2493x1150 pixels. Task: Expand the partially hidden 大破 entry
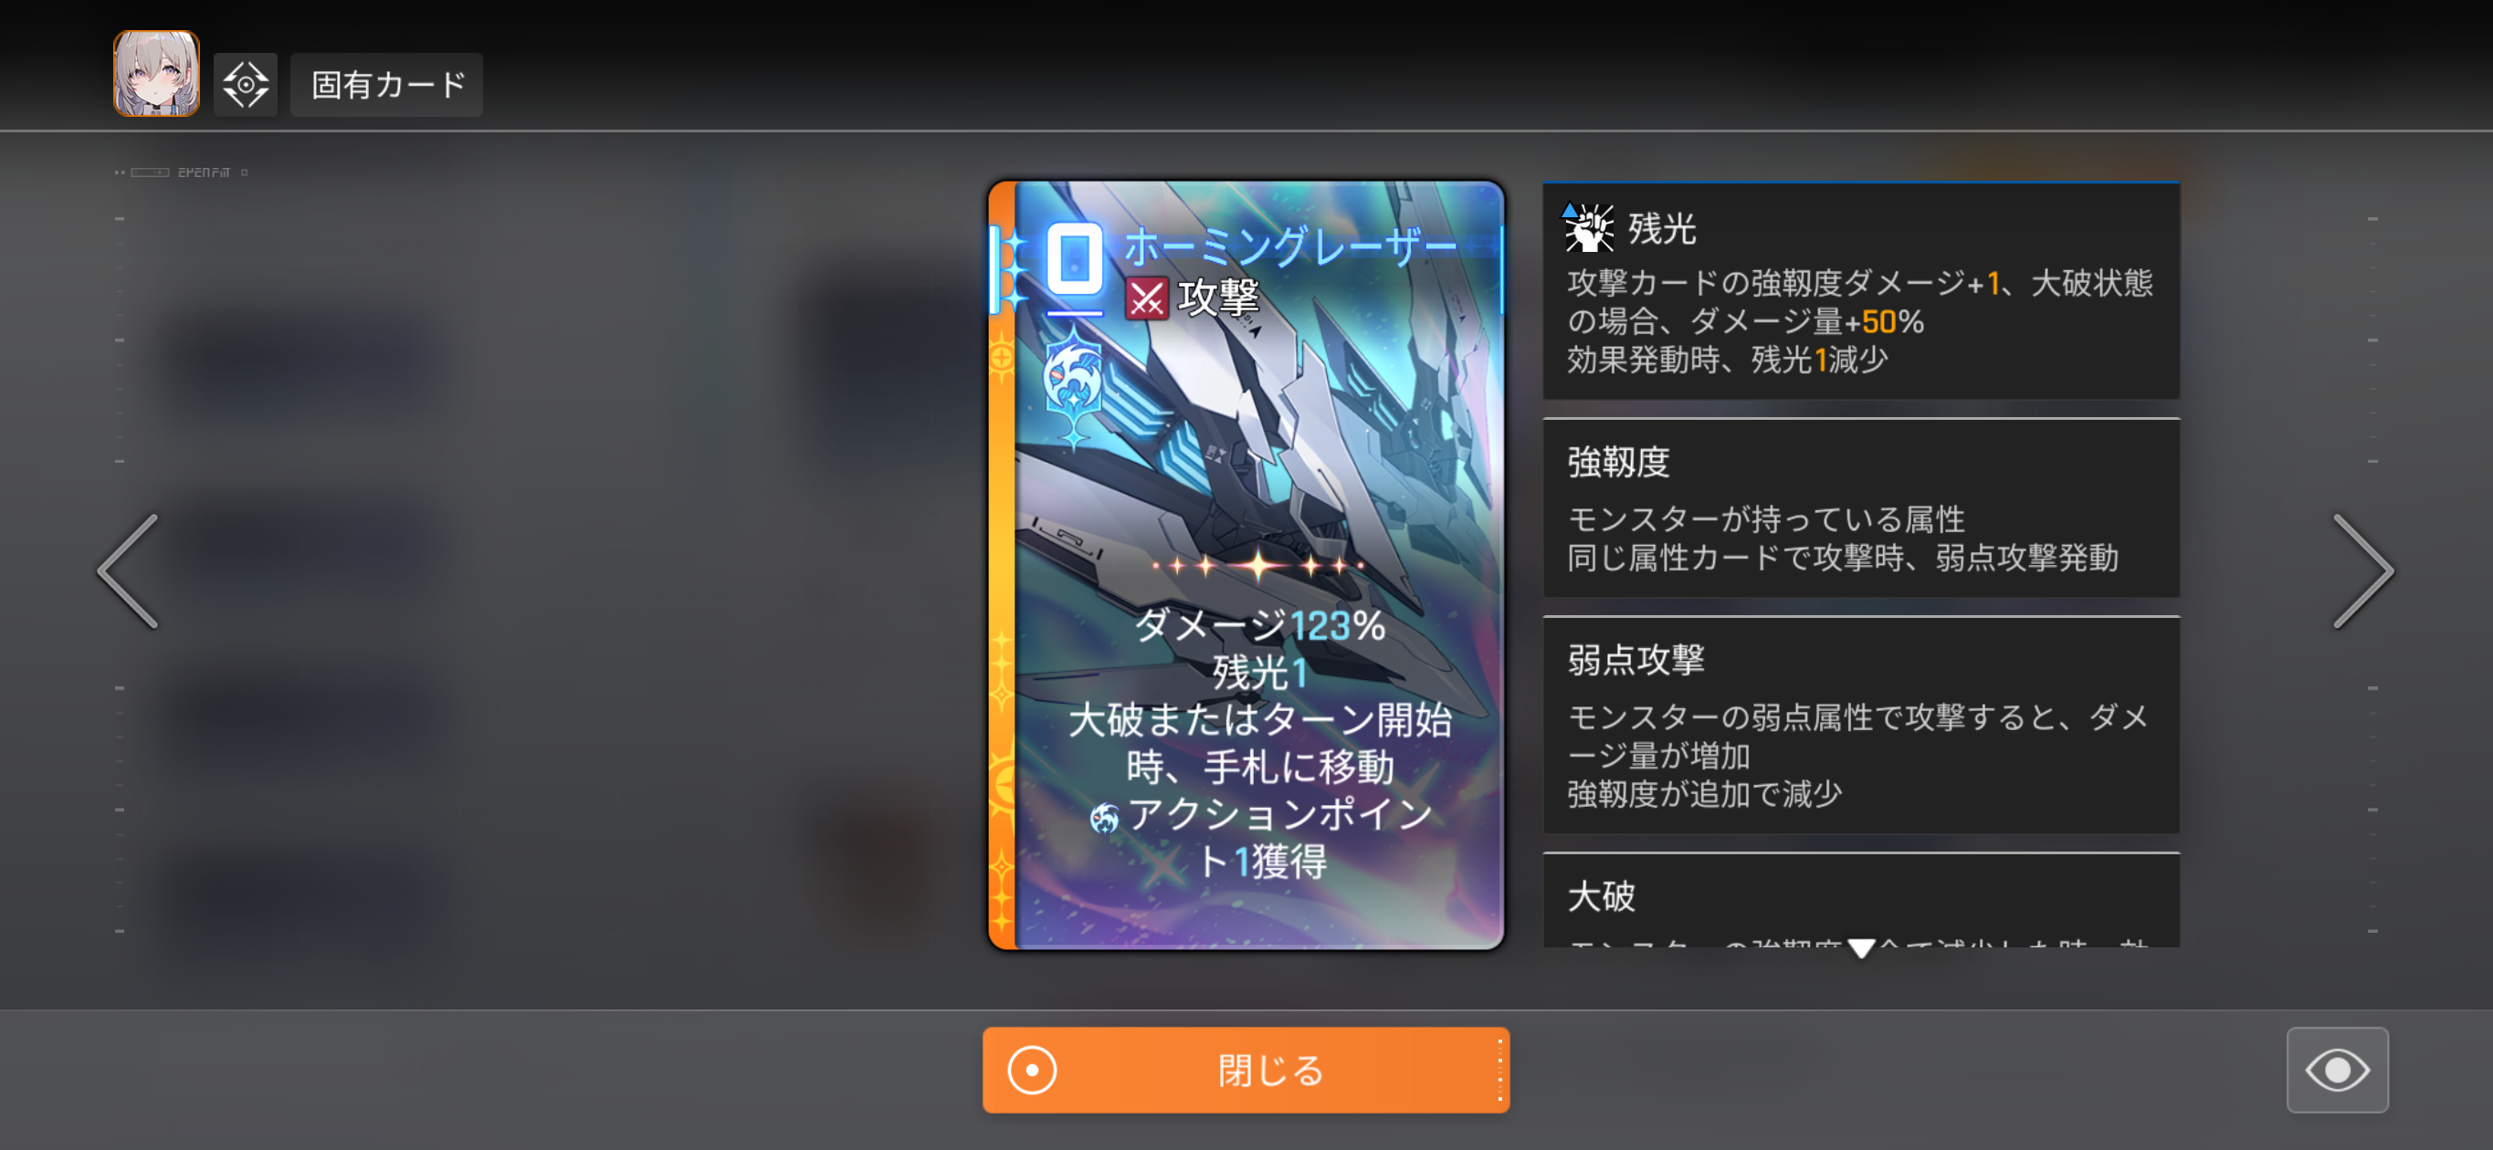tap(1860, 902)
